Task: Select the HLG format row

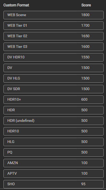Action: click(54, 142)
